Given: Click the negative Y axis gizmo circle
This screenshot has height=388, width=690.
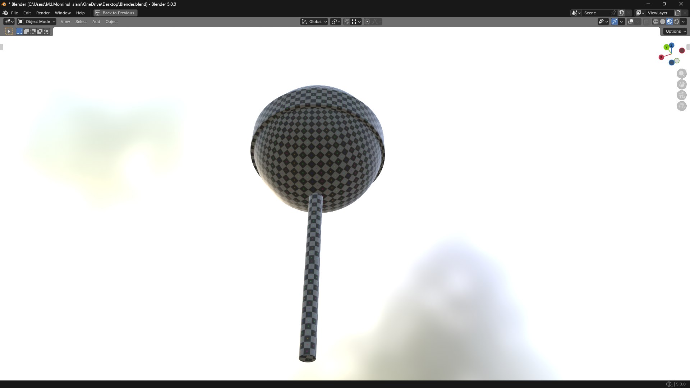Looking at the screenshot, I should (677, 61).
